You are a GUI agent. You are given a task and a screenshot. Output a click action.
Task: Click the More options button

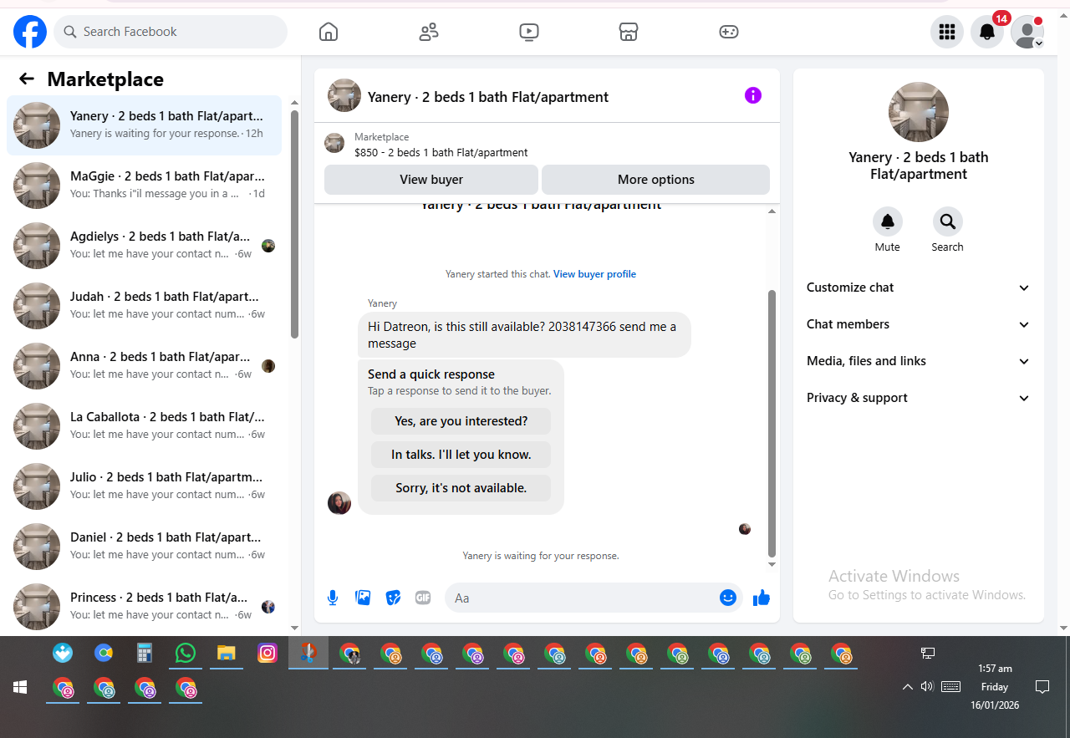[x=656, y=180]
